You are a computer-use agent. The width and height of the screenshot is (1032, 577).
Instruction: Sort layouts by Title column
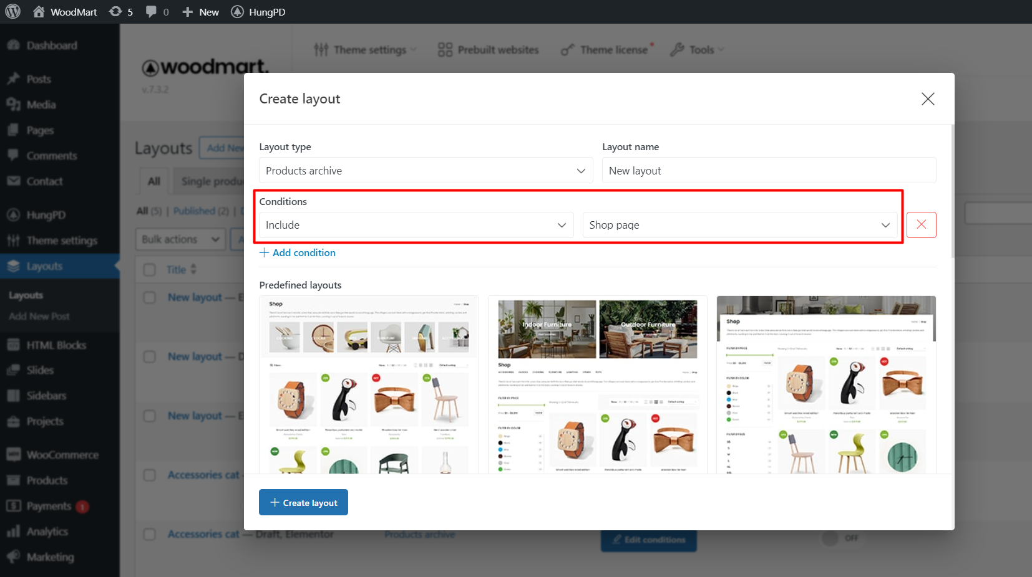182,269
